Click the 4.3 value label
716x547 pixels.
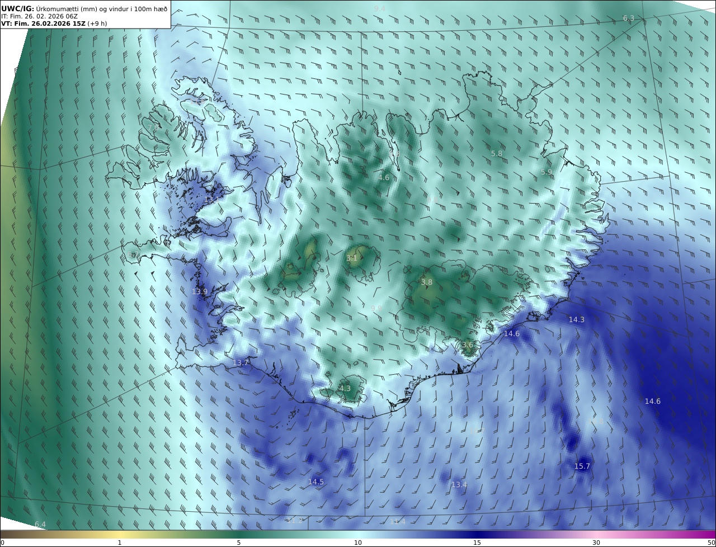tap(345, 389)
